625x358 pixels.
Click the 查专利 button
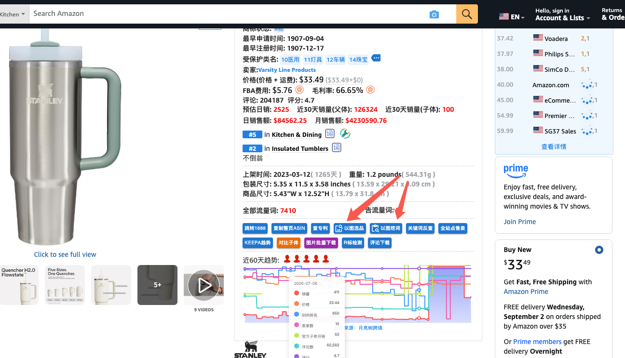pos(320,228)
